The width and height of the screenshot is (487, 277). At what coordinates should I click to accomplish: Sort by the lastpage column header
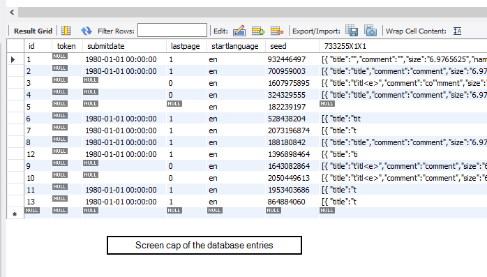[x=186, y=46]
